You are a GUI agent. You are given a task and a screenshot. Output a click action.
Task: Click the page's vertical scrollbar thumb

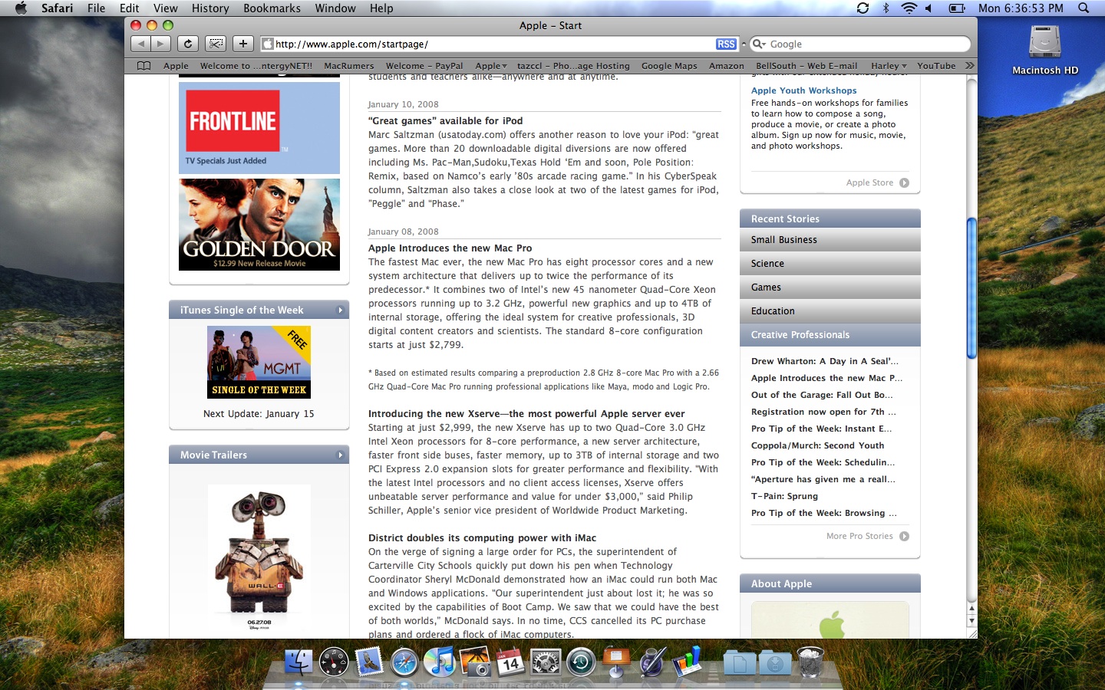tap(971, 287)
